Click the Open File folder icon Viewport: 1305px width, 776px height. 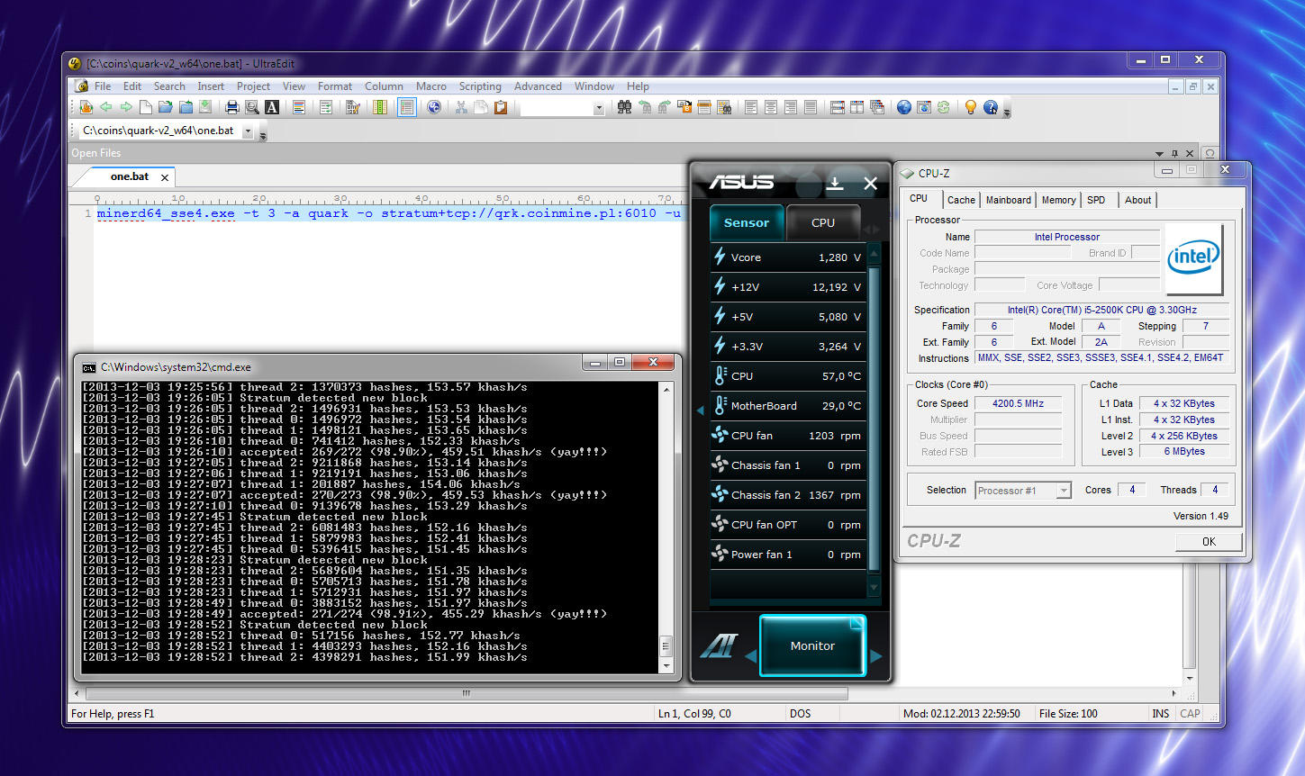click(x=165, y=107)
